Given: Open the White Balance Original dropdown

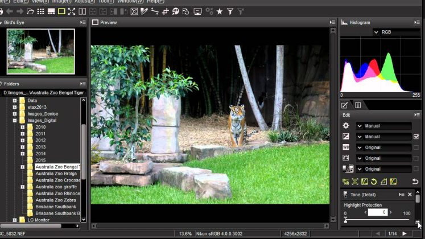Looking at the screenshot, I should (384, 147).
